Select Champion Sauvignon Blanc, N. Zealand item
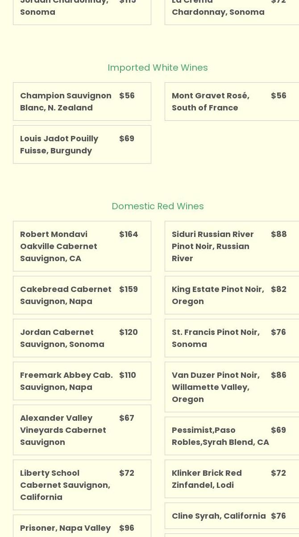299x537 pixels. point(82,101)
